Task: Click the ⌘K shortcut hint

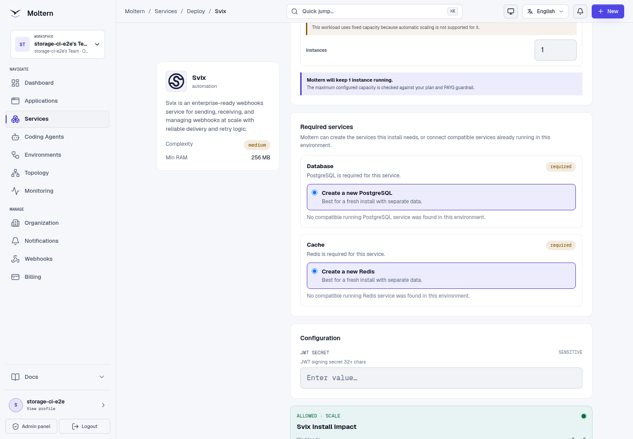Action: pyautogui.click(x=453, y=11)
